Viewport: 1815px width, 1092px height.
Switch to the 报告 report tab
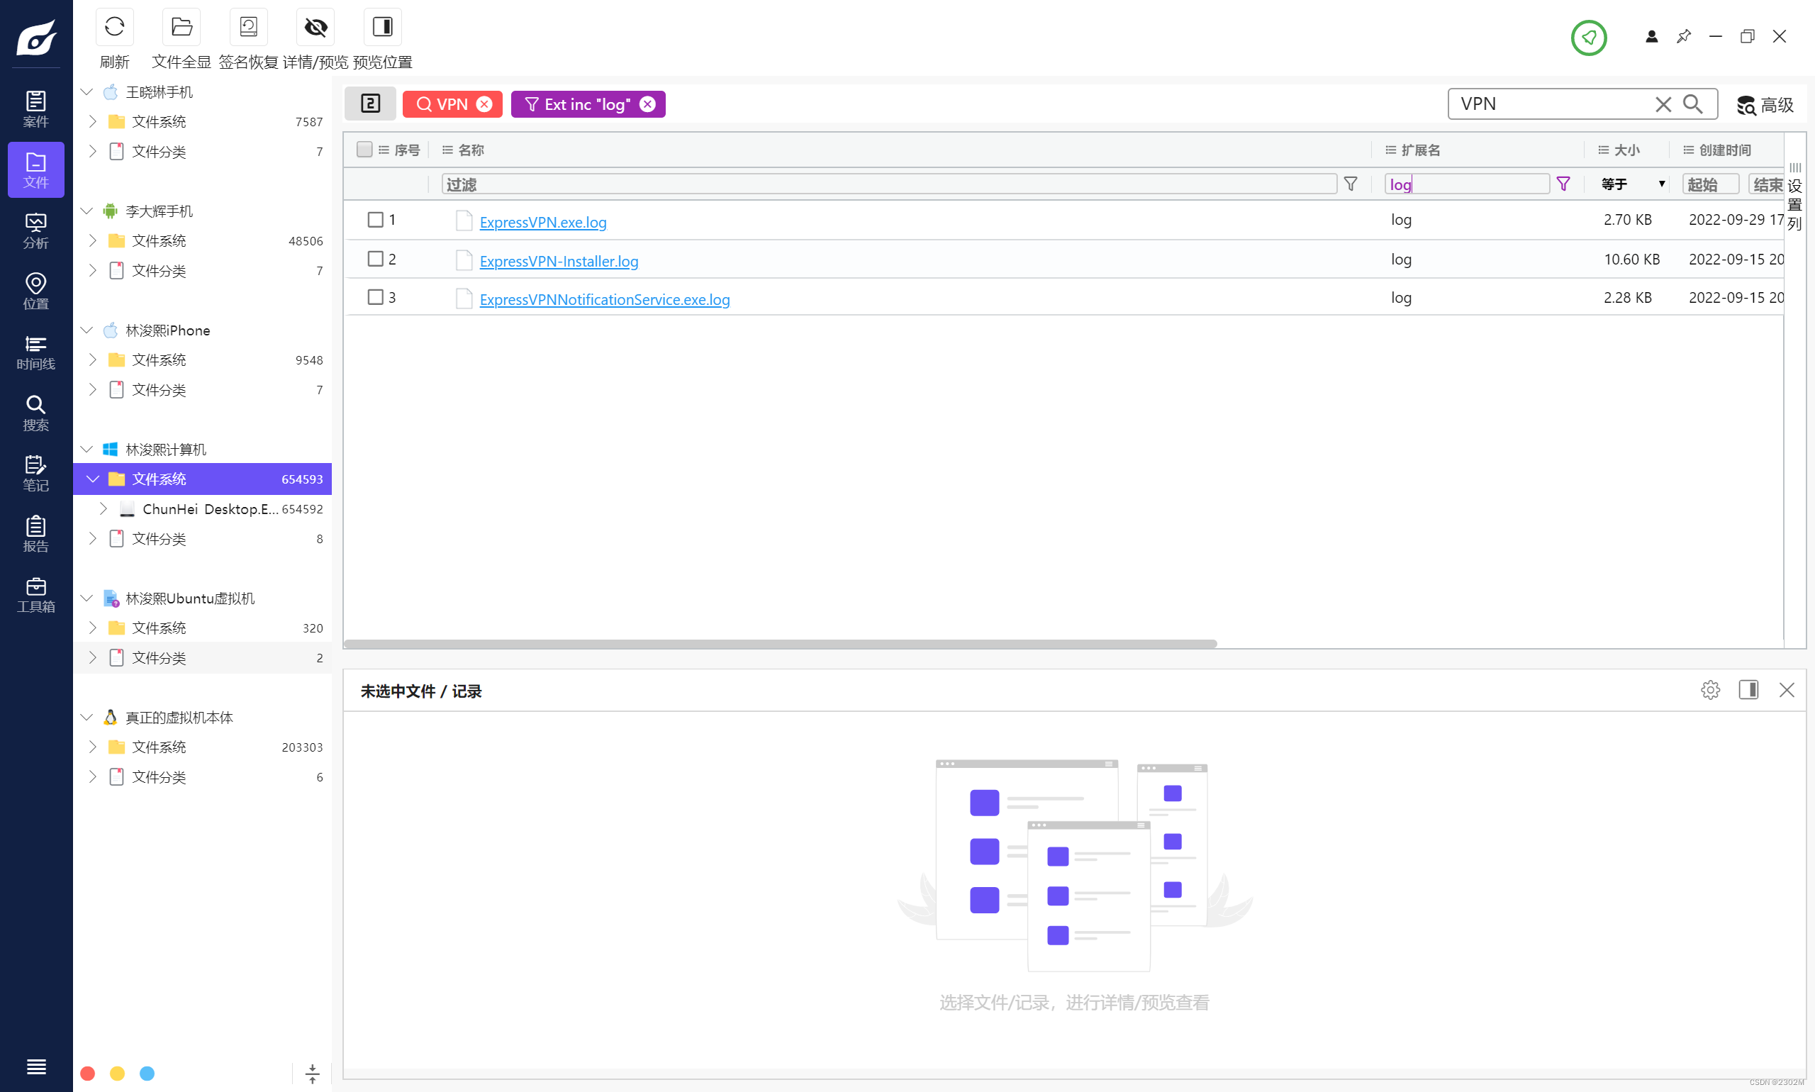coord(35,533)
